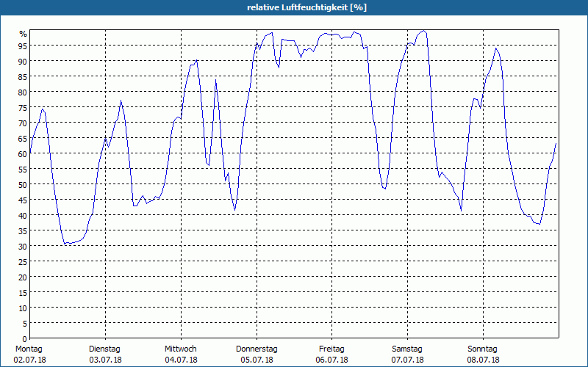This screenshot has width=588, height=367.
Task: Click the y-axis value 65
Action: [x=23, y=139]
